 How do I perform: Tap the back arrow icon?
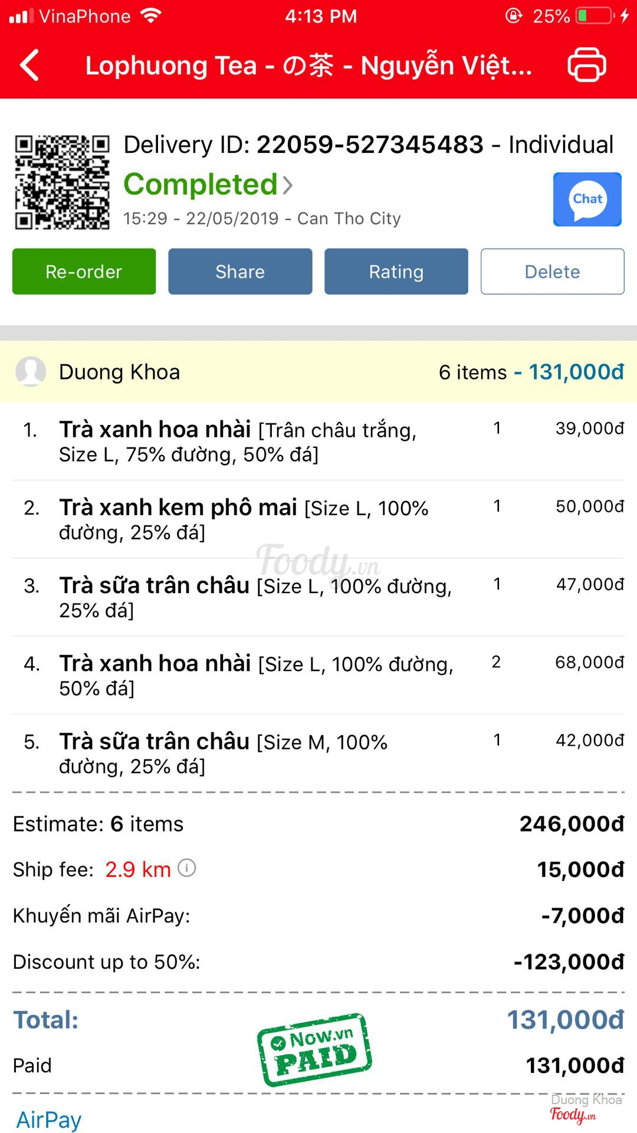point(29,65)
